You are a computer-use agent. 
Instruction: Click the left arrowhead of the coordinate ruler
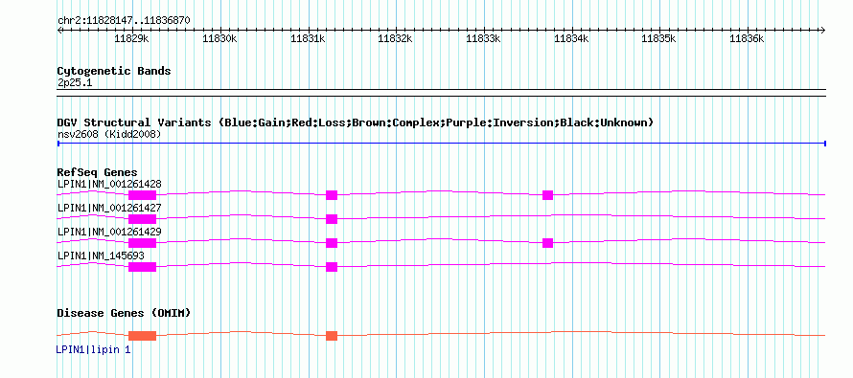59,30
